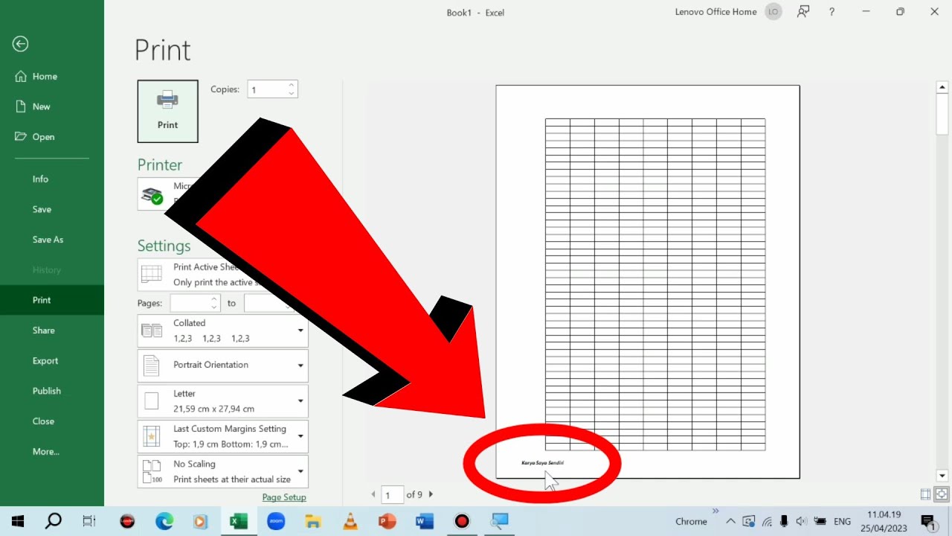Open Help question mark icon
952x536 pixels.
tap(832, 12)
